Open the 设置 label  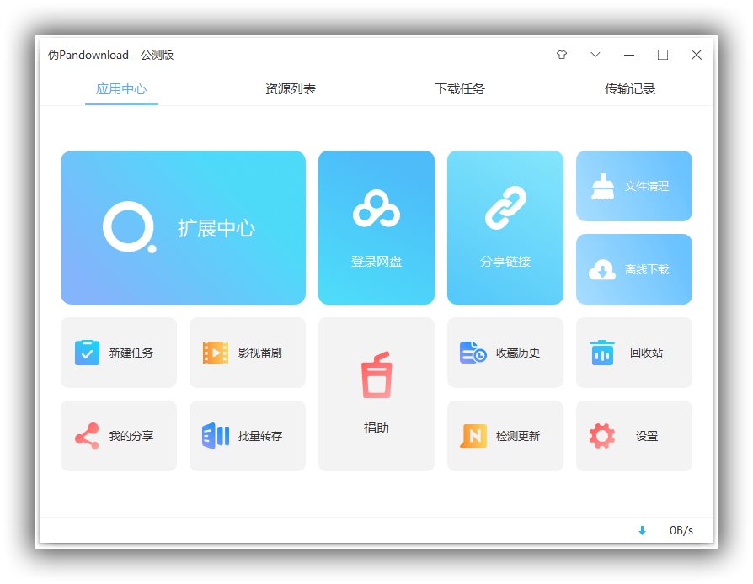click(x=646, y=436)
